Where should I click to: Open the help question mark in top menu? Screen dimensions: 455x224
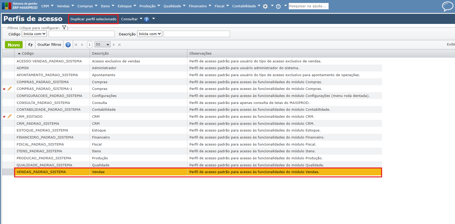[278, 6]
